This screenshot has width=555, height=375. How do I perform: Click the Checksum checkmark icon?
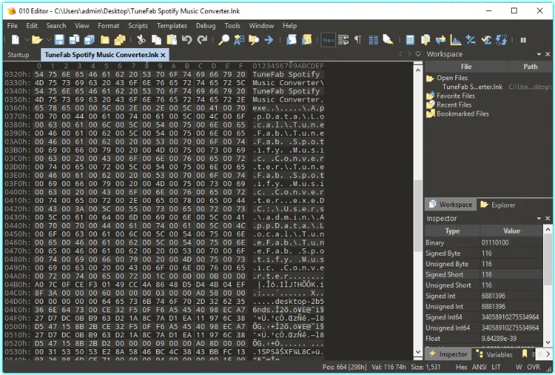click(486, 40)
